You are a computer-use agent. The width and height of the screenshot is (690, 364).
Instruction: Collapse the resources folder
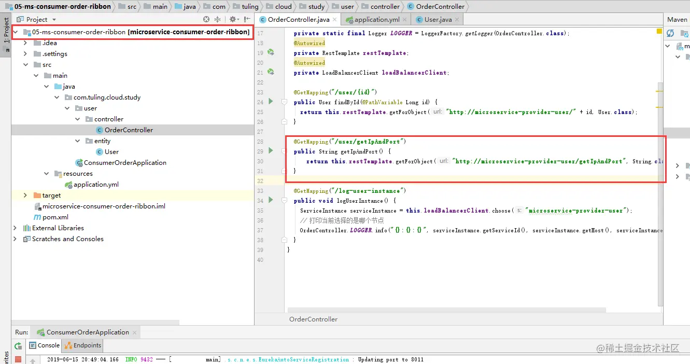point(46,174)
